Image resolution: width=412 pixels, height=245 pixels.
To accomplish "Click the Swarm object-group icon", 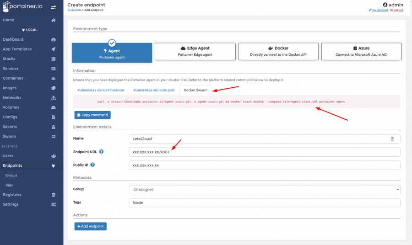I will point(54,137).
